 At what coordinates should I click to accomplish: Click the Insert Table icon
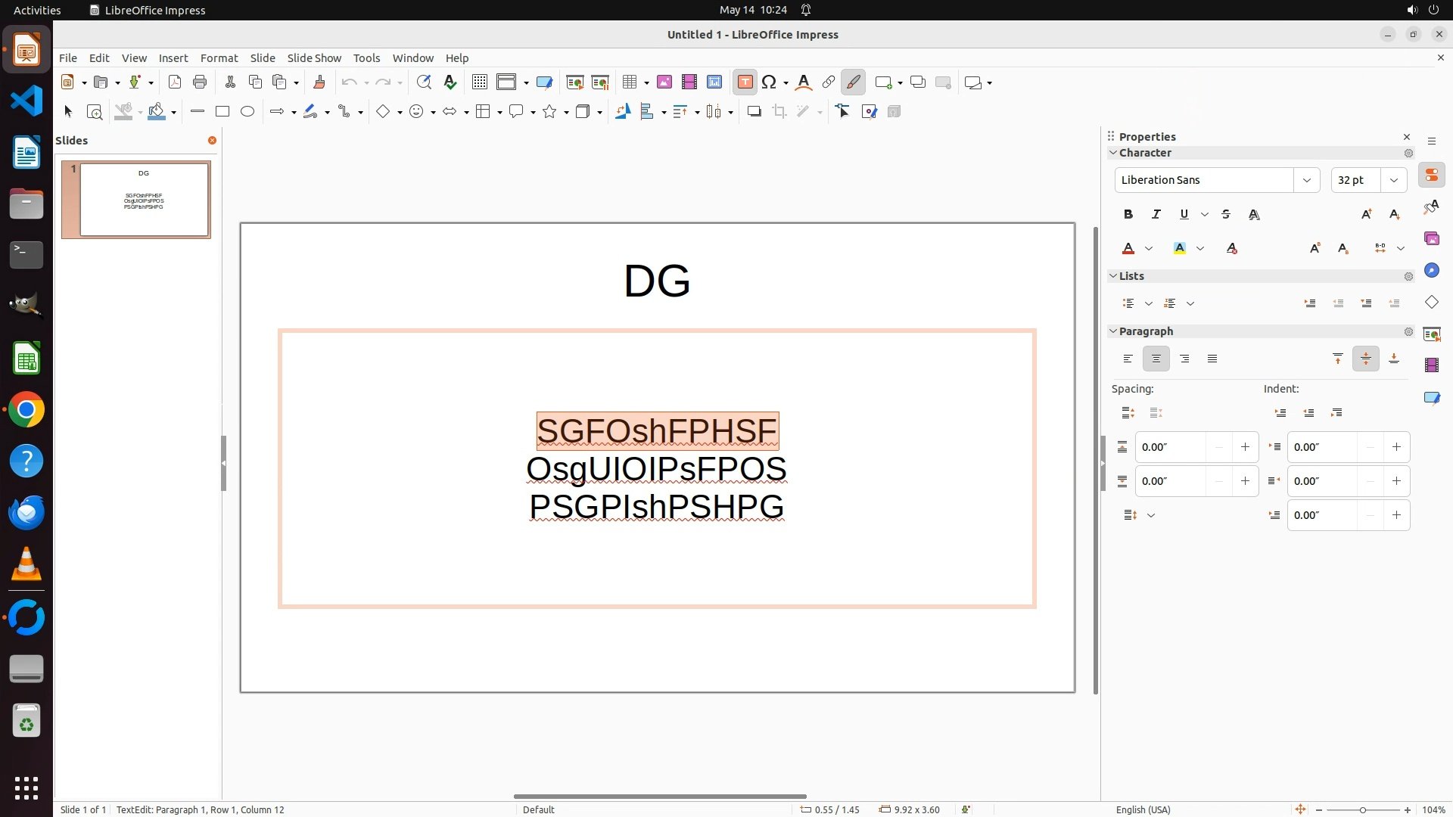[630, 82]
